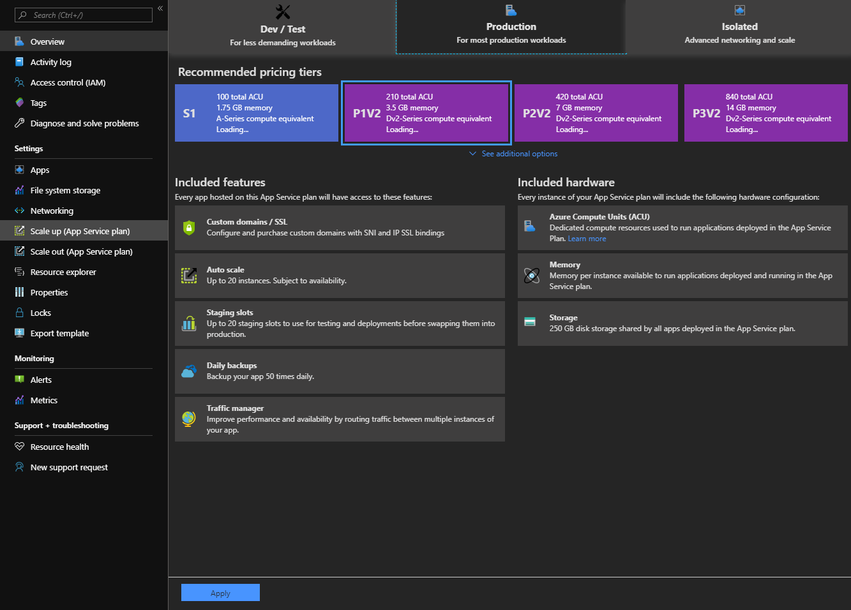Image resolution: width=851 pixels, height=610 pixels.
Task: Open New support request item
Action: click(84, 467)
